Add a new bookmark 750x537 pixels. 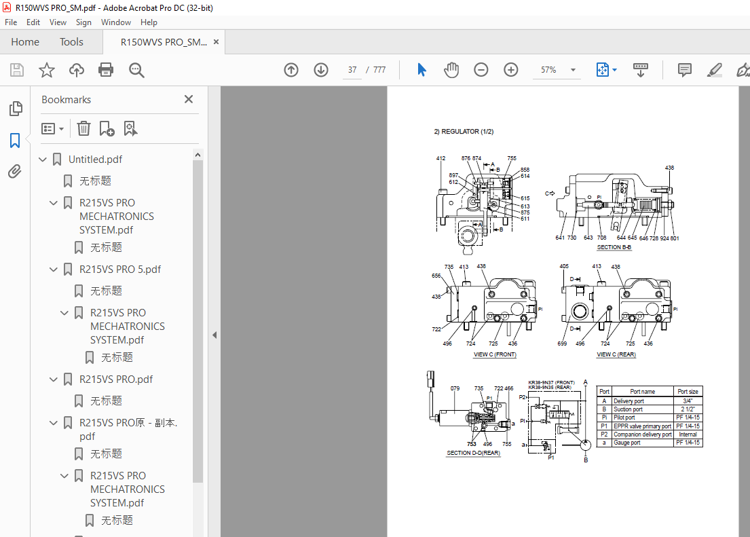point(107,128)
